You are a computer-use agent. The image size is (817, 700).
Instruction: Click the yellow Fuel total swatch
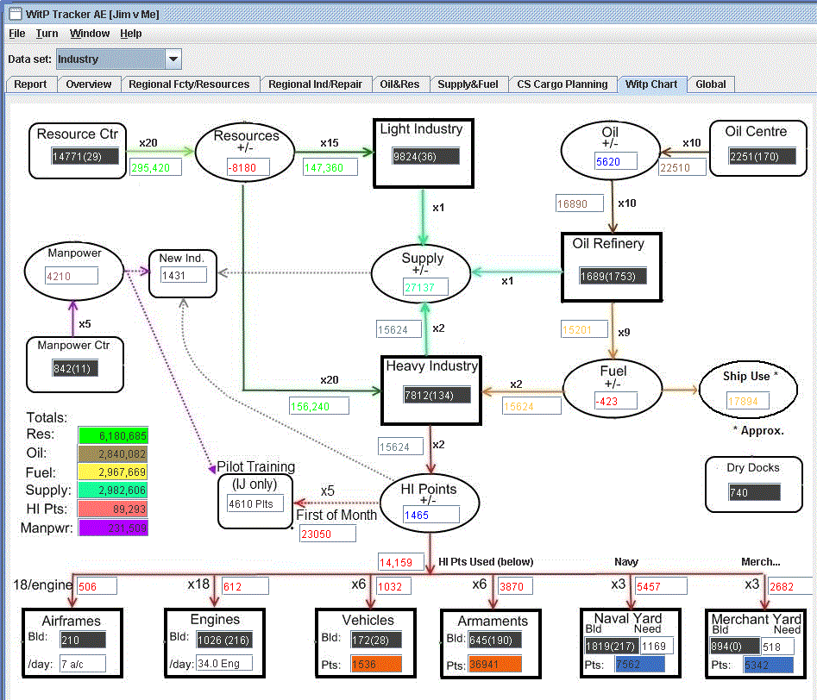(113, 472)
